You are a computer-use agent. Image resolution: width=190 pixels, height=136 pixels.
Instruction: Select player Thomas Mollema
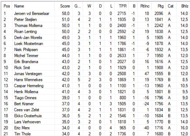tap(96, 25)
